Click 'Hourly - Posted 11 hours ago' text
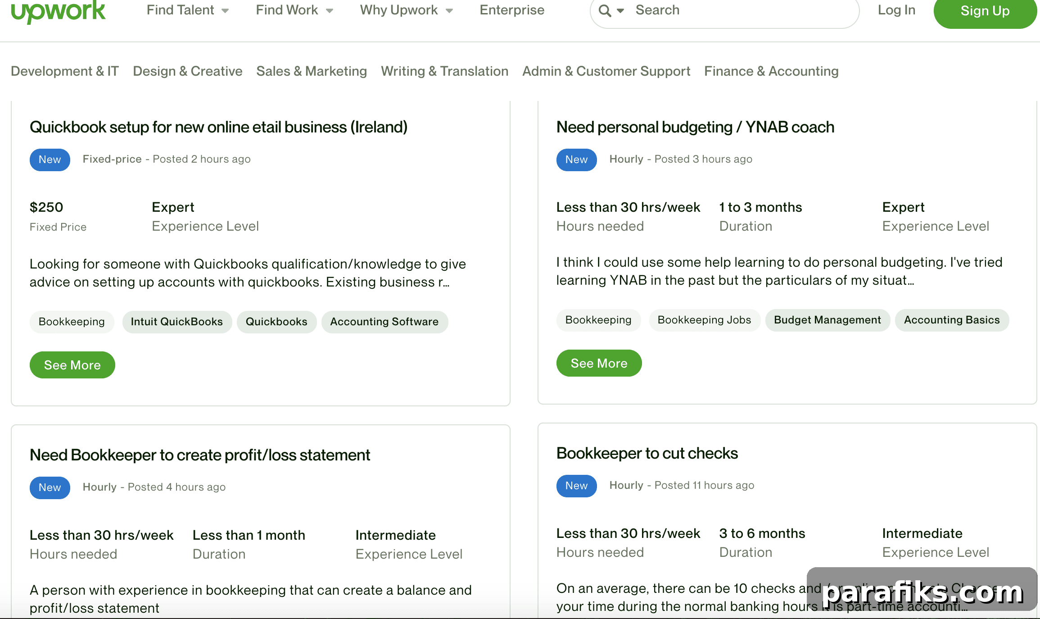The width and height of the screenshot is (1040, 619). pos(682,485)
